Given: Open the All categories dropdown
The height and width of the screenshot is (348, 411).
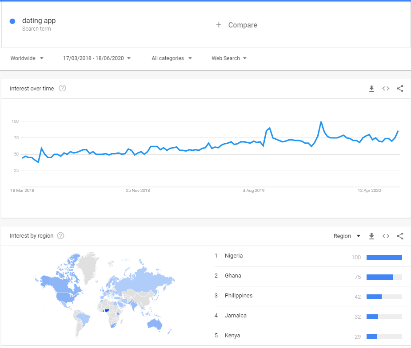Looking at the screenshot, I should pos(172,58).
